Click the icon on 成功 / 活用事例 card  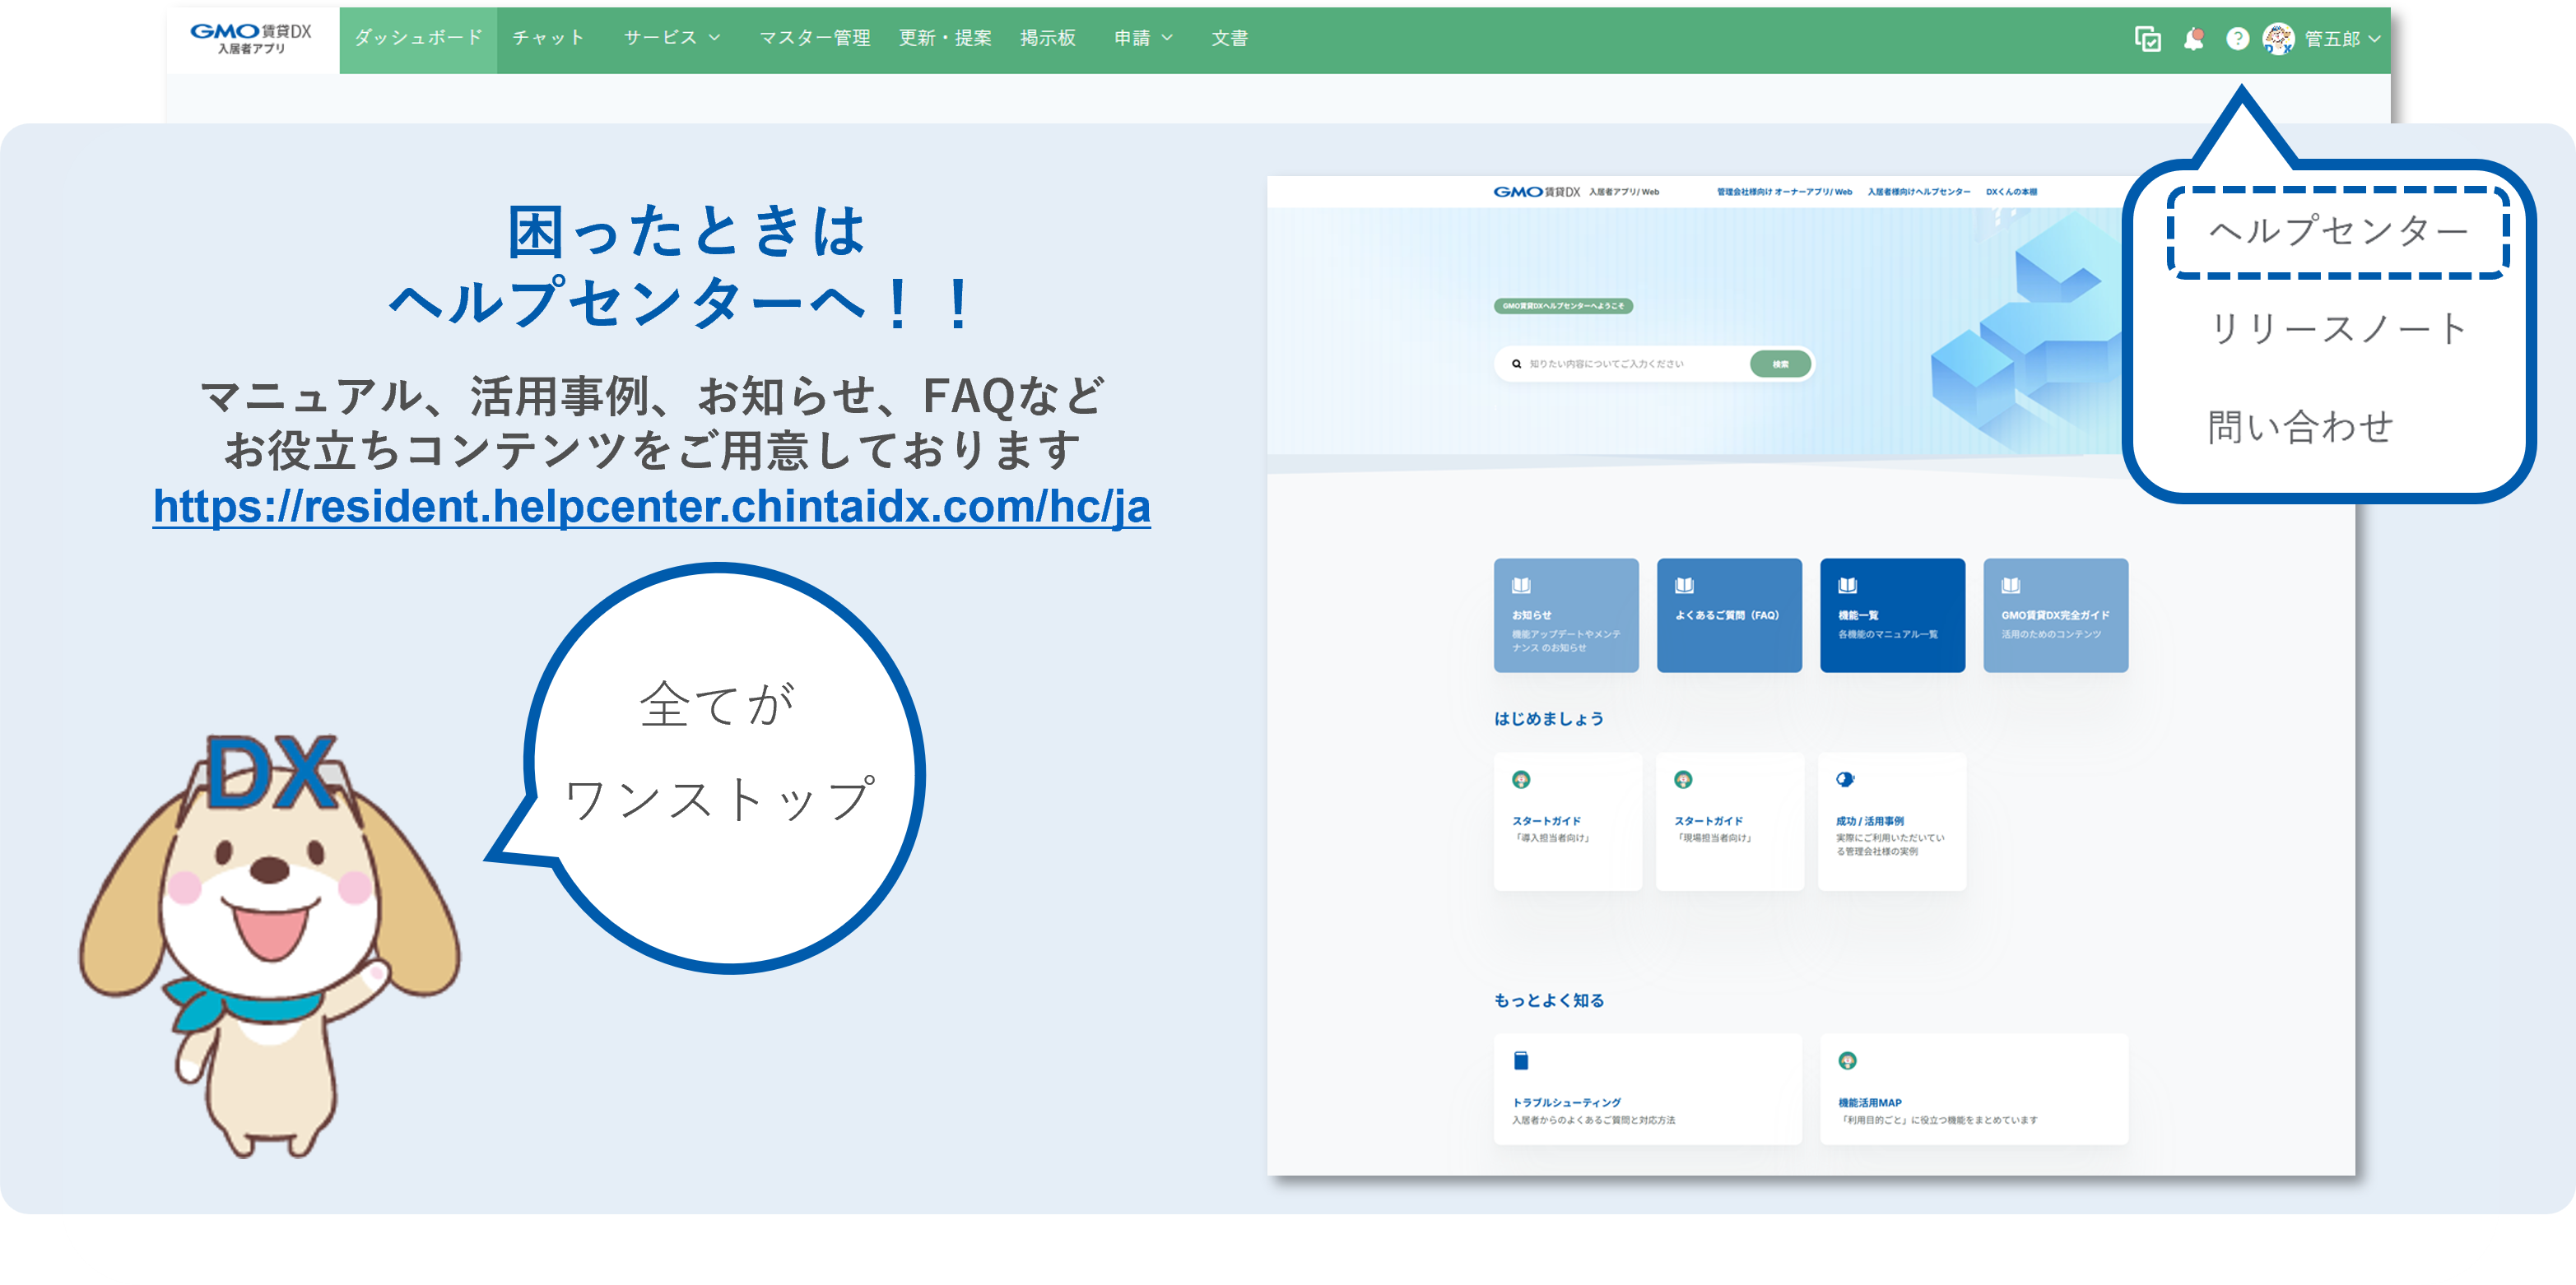pos(1845,779)
